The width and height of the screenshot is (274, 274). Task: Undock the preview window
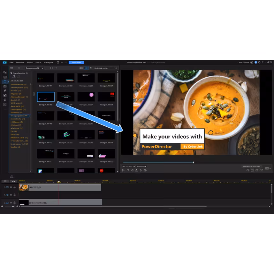261,171
